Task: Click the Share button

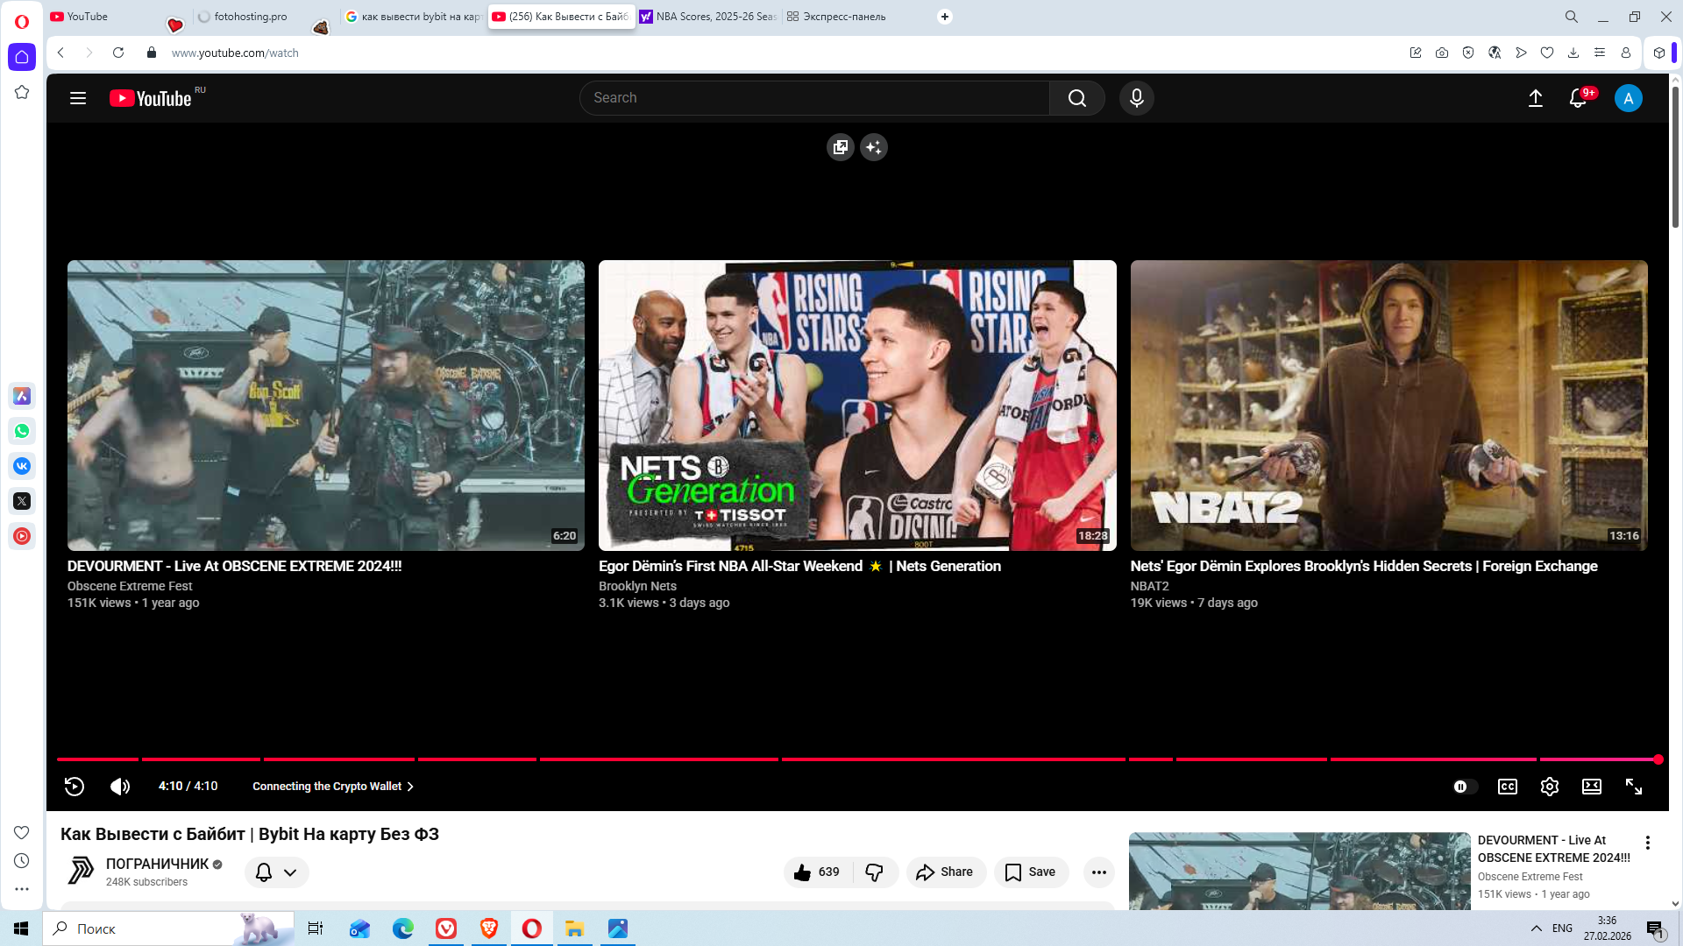Action: (945, 872)
